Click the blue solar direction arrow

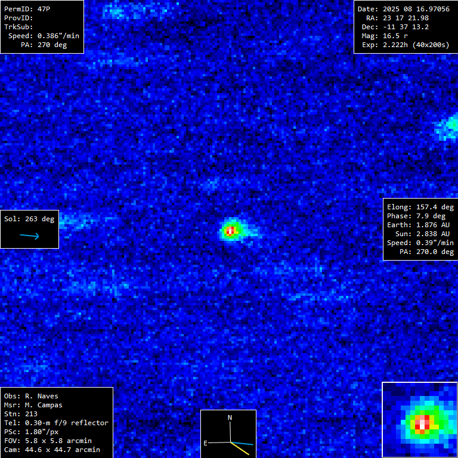(29, 236)
